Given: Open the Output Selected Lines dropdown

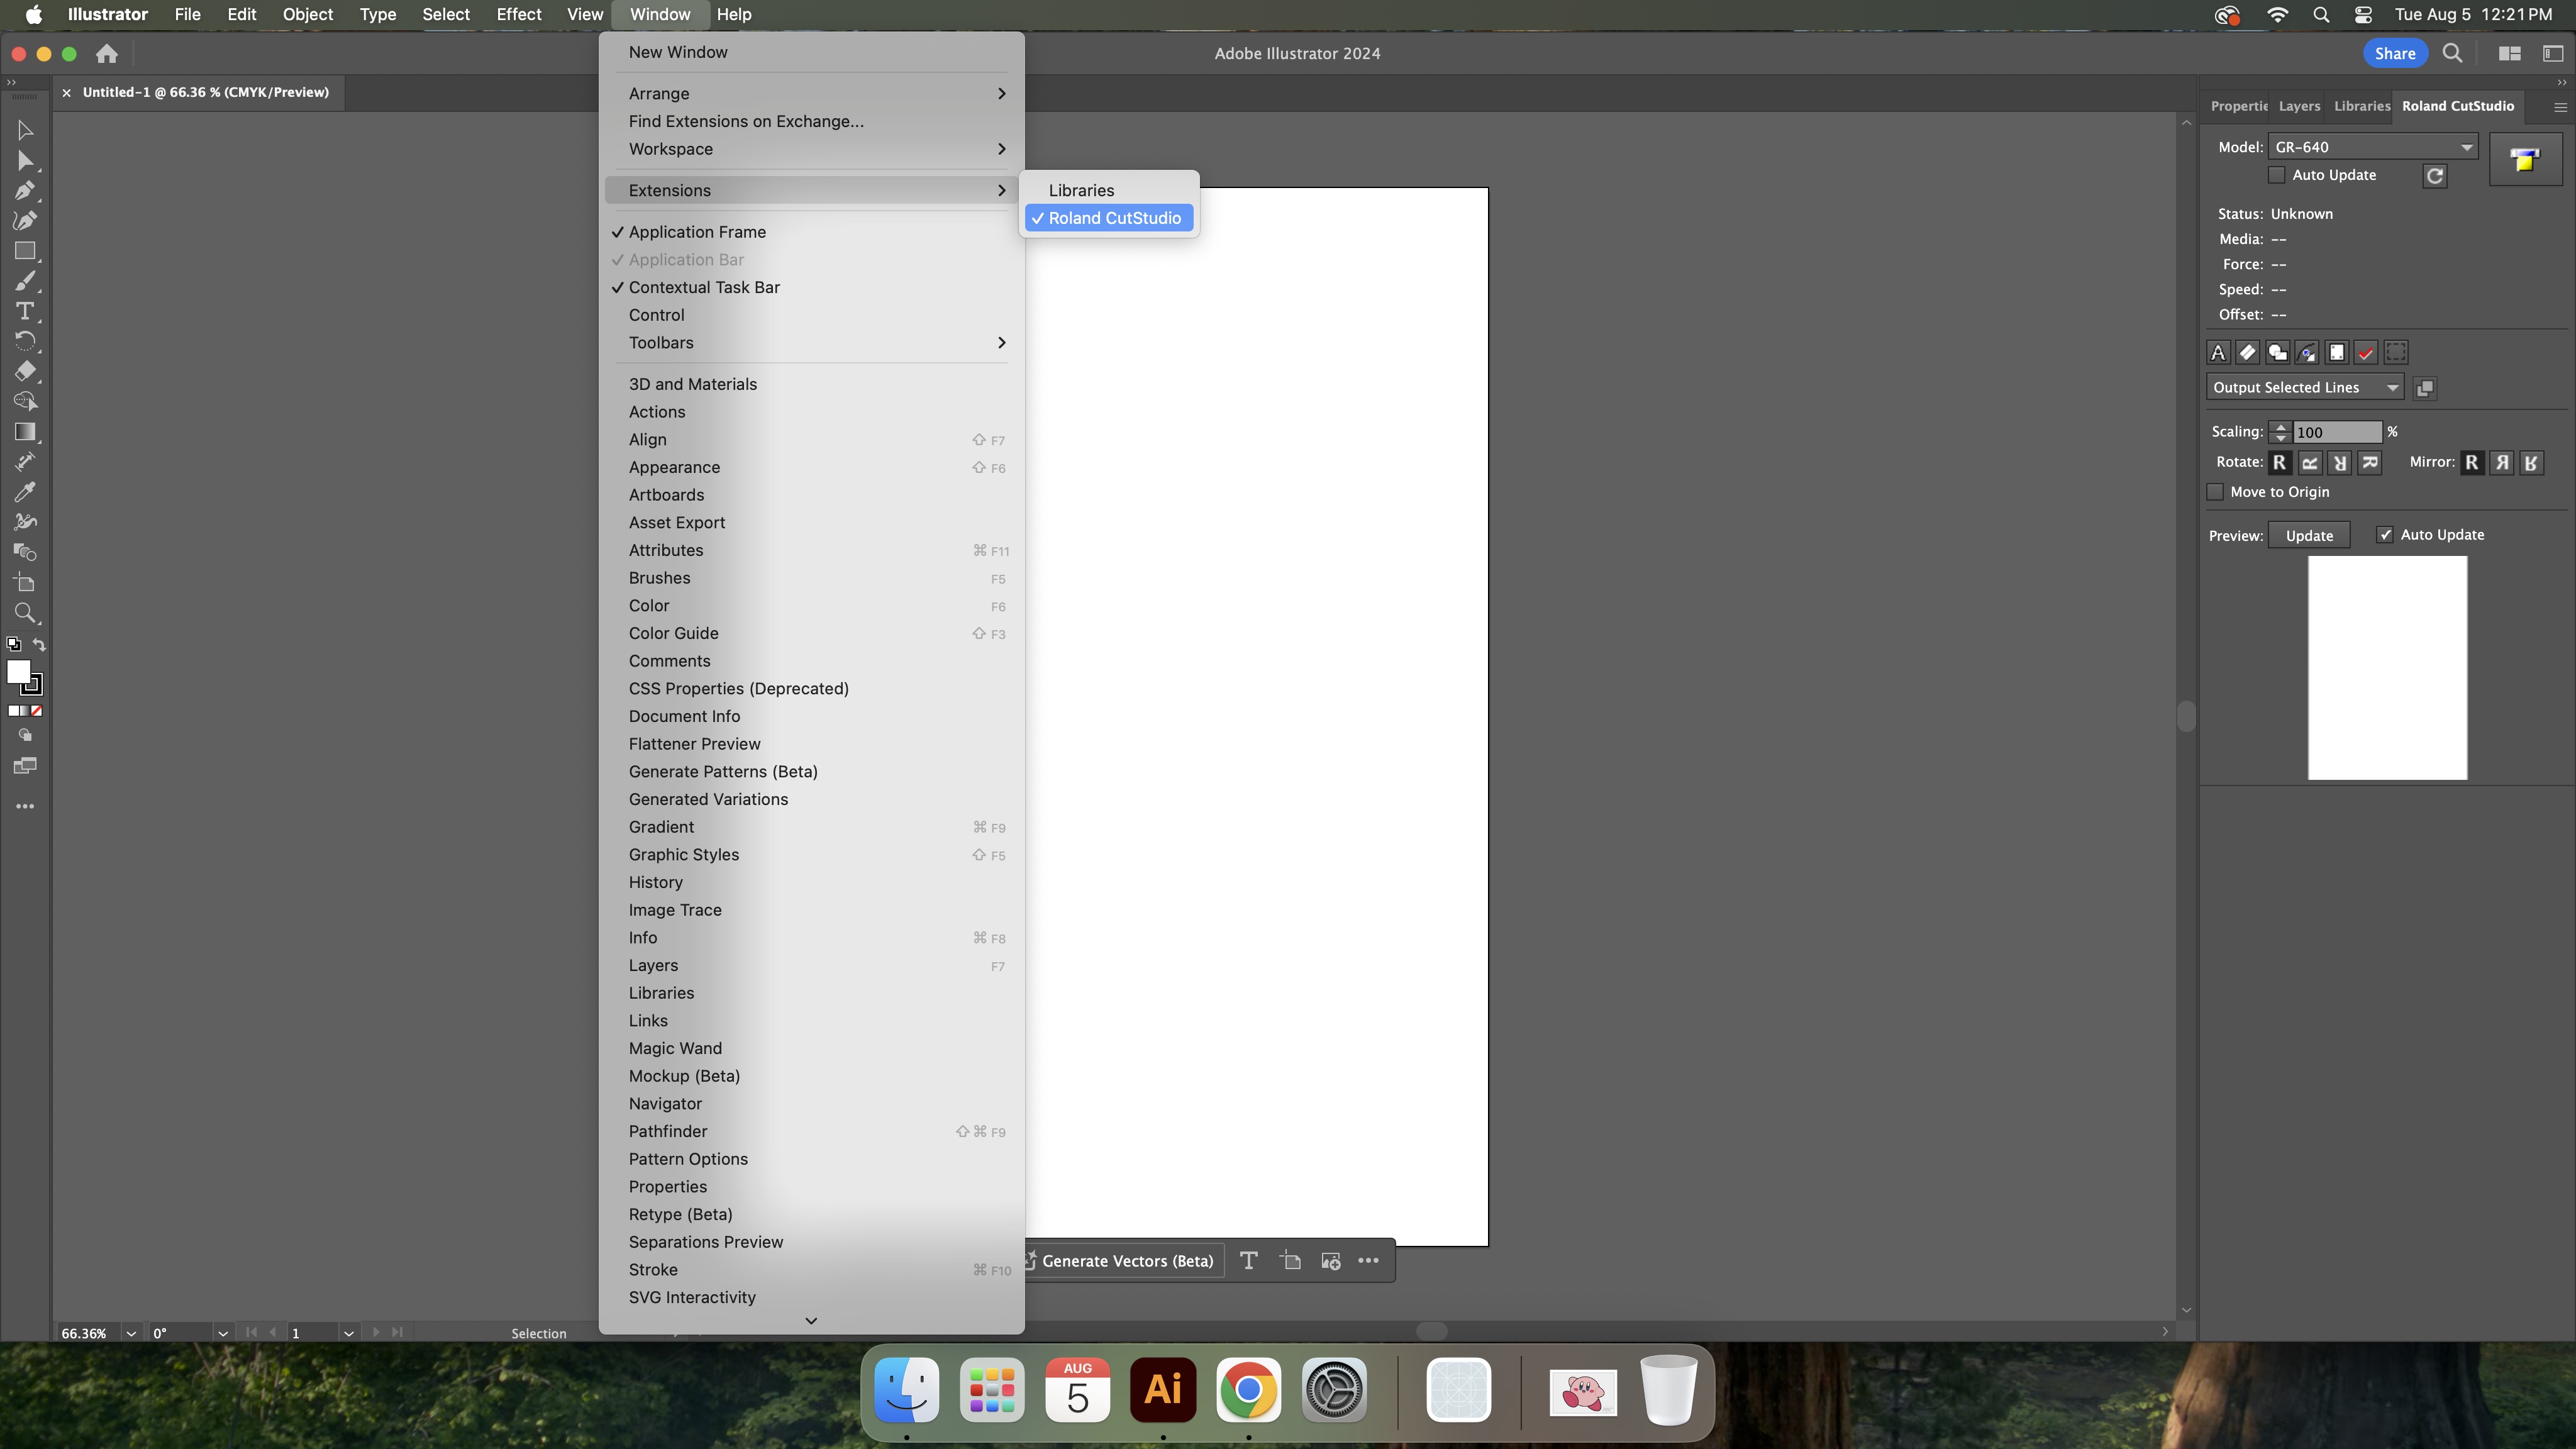Looking at the screenshot, I should (2304, 388).
